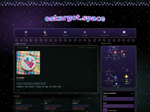150x112 pixels.
Task: Choose the purple cross-stitch star node
Action: (108, 79)
